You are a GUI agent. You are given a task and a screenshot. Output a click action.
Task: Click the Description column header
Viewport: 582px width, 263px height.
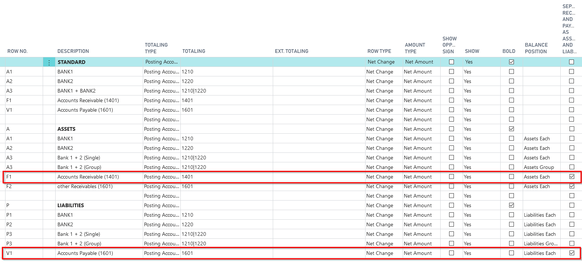73,51
